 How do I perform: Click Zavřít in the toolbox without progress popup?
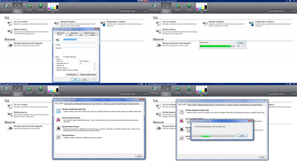[139, 156]
